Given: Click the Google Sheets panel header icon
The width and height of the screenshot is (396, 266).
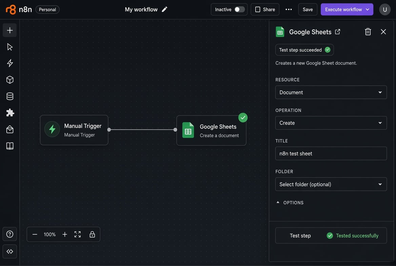Looking at the screenshot, I should pyautogui.click(x=280, y=32).
